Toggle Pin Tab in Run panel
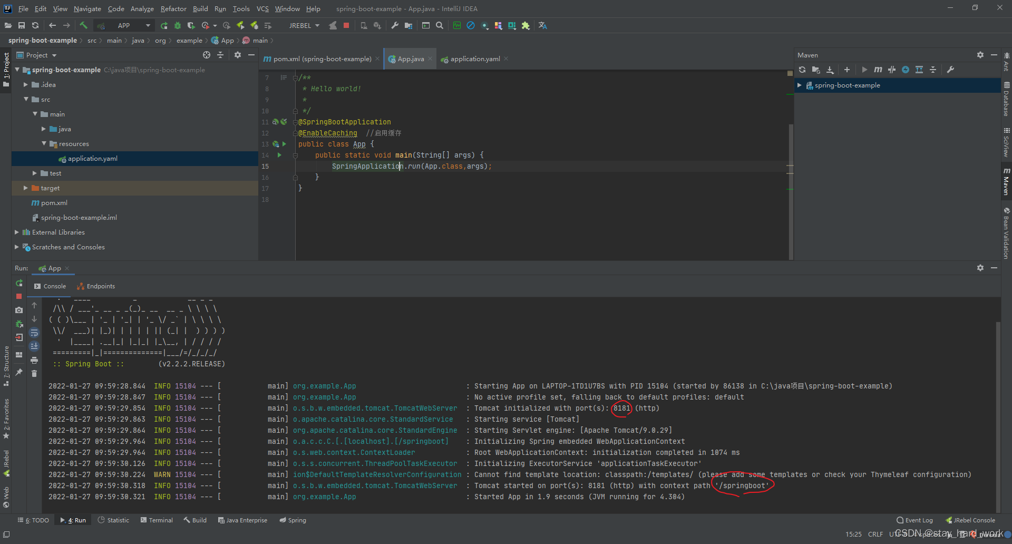This screenshot has height=544, width=1012. coord(19,372)
